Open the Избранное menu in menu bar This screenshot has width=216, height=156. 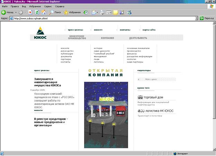pos(35,7)
